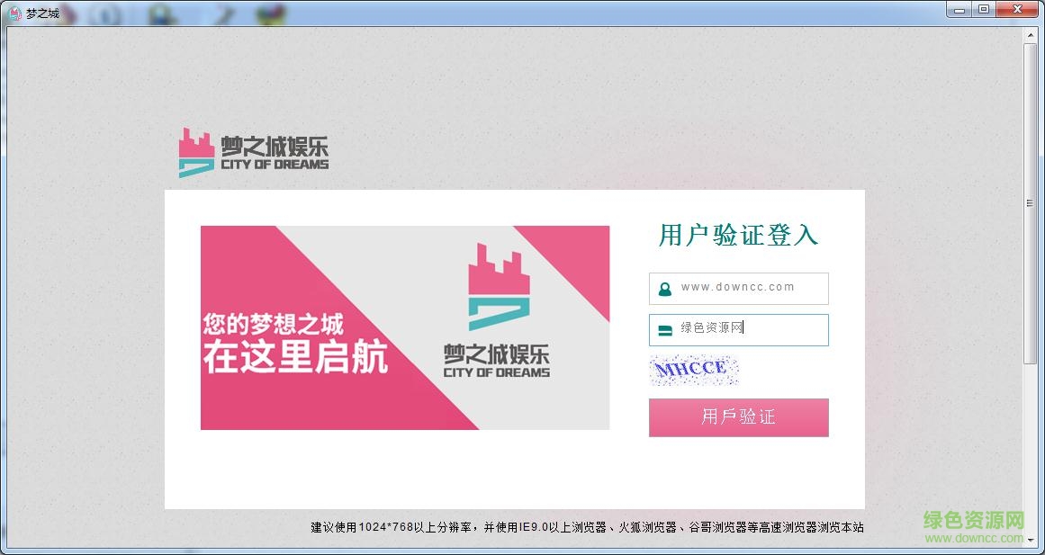Minimize the 梦之城 window
The height and width of the screenshot is (555, 1045).
[x=958, y=9]
